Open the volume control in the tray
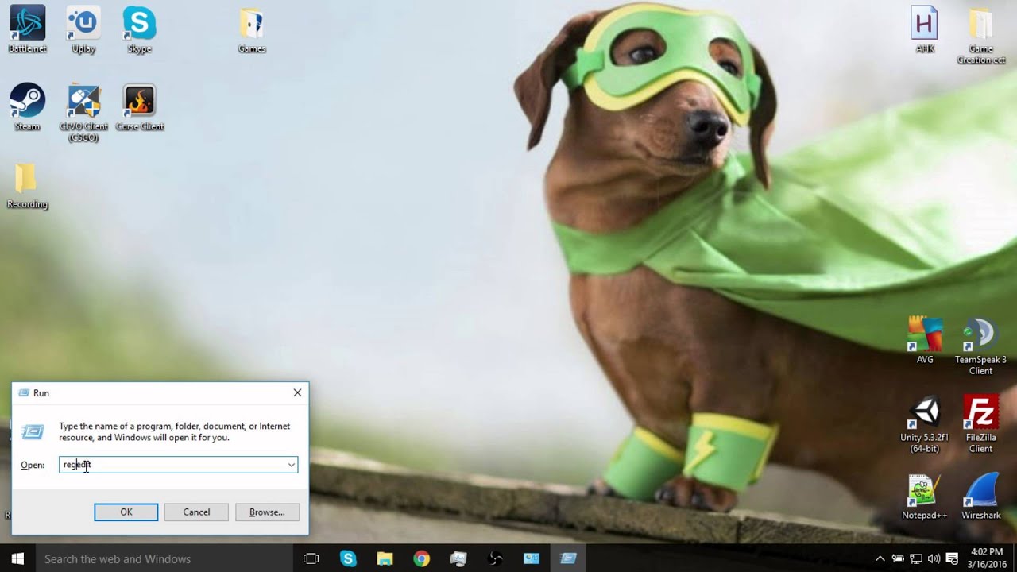The height and width of the screenshot is (572, 1017). [934, 558]
